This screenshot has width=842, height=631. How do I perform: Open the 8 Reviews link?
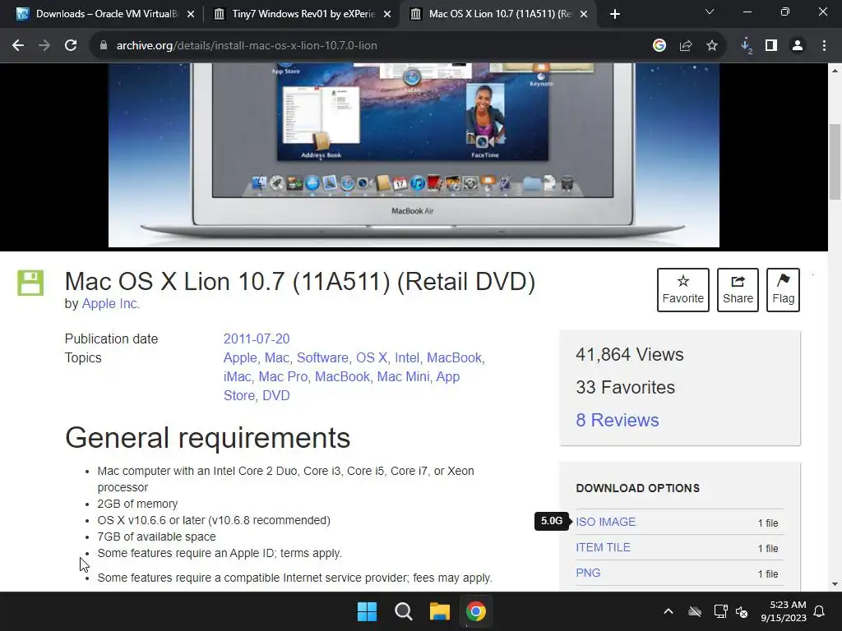(x=617, y=420)
